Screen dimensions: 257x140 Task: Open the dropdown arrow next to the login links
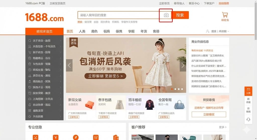coord(228,31)
